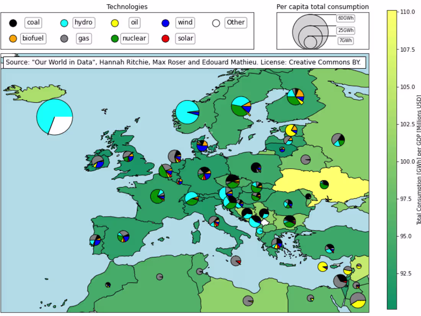Click the 60GWh size reference label

[x=345, y=18]
